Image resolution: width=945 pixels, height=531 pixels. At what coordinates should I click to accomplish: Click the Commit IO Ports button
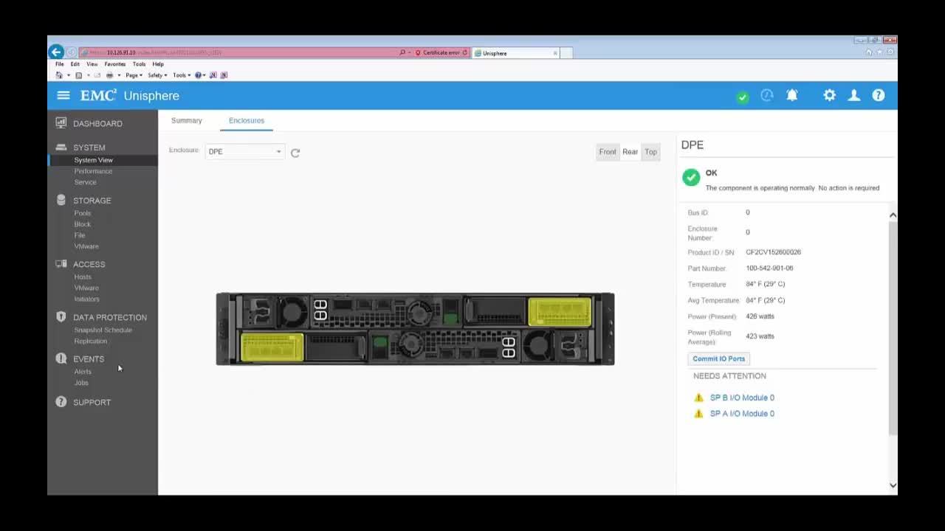719,358
